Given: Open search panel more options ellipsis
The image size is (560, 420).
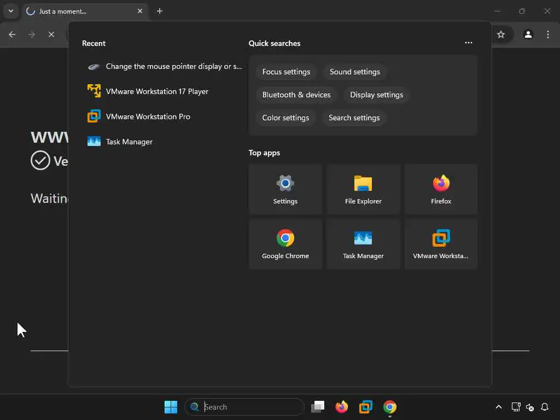Looking at the screenshot, I should 469,43.
